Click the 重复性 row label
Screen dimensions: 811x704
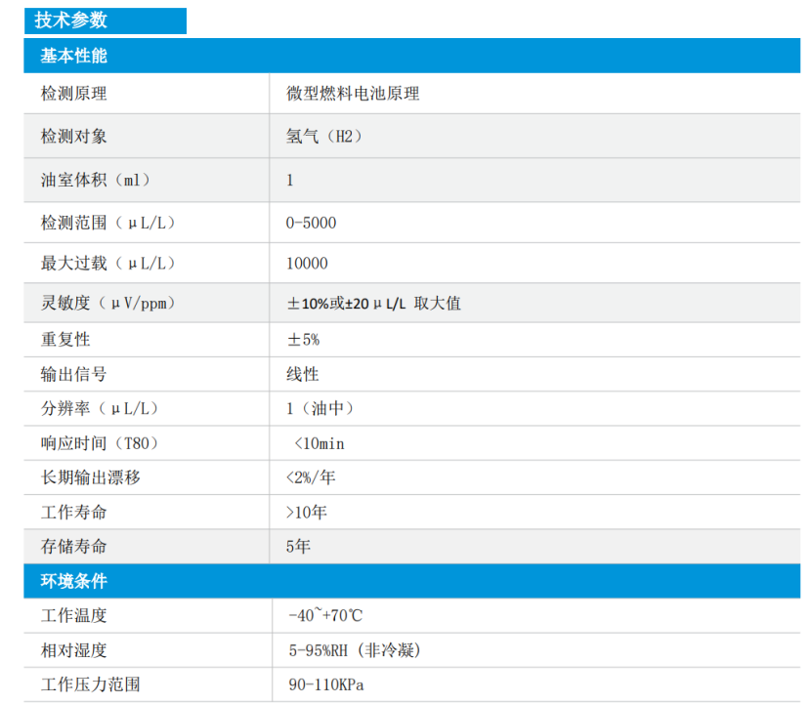[x=65, y=340]
